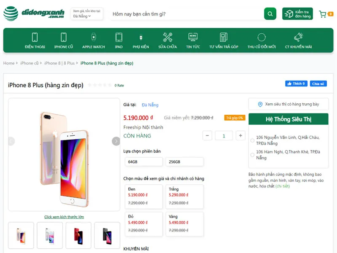Click the 0 Rate text
The image size is (337, 253).
(x=119, y=86)
